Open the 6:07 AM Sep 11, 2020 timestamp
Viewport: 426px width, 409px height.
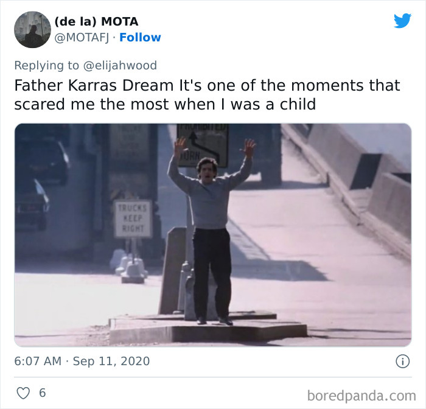[82, 361]
